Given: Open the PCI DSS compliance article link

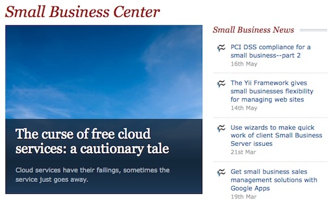Looking at the screenshot, I should click(271, 51).
